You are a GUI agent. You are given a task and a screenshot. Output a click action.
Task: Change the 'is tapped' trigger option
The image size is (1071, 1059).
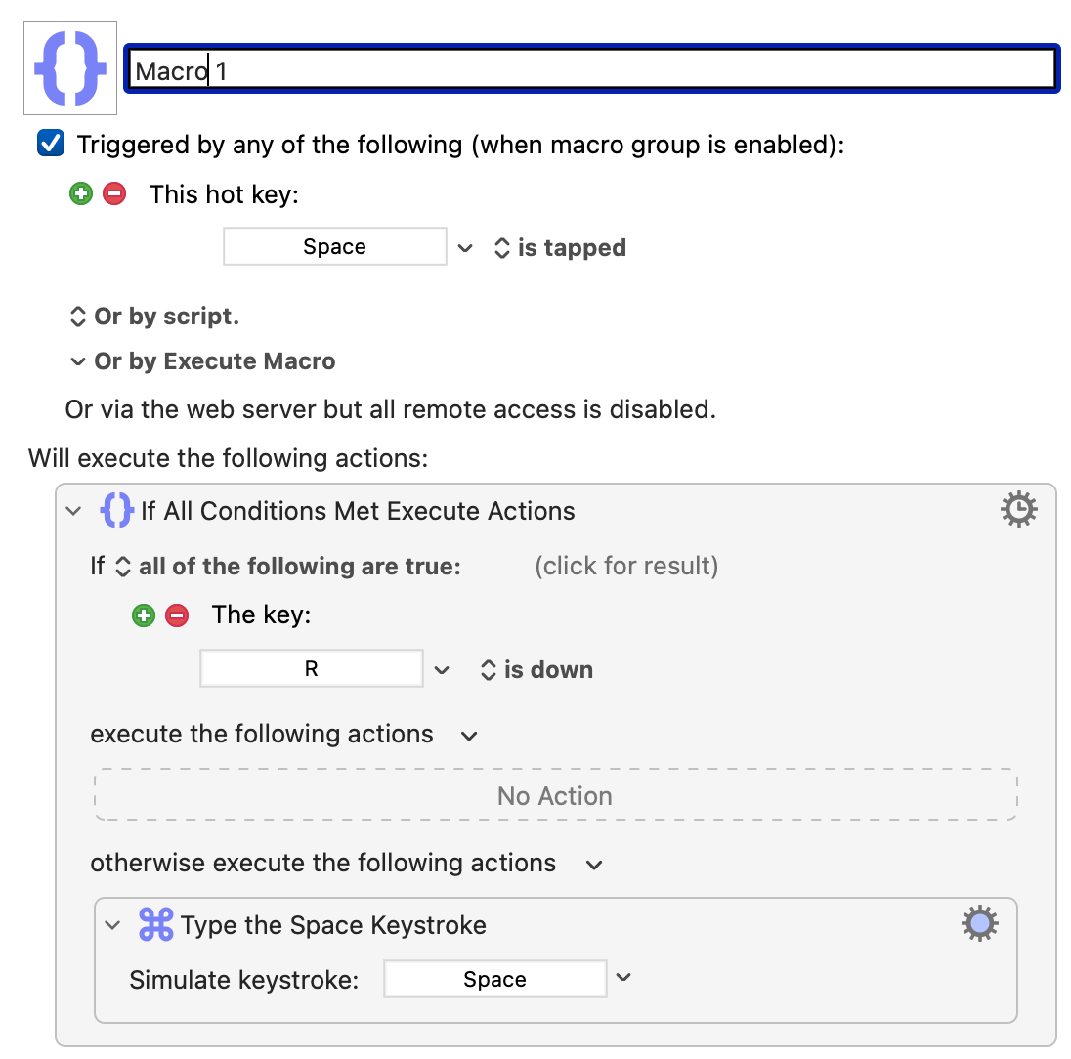tap(560, 248)
